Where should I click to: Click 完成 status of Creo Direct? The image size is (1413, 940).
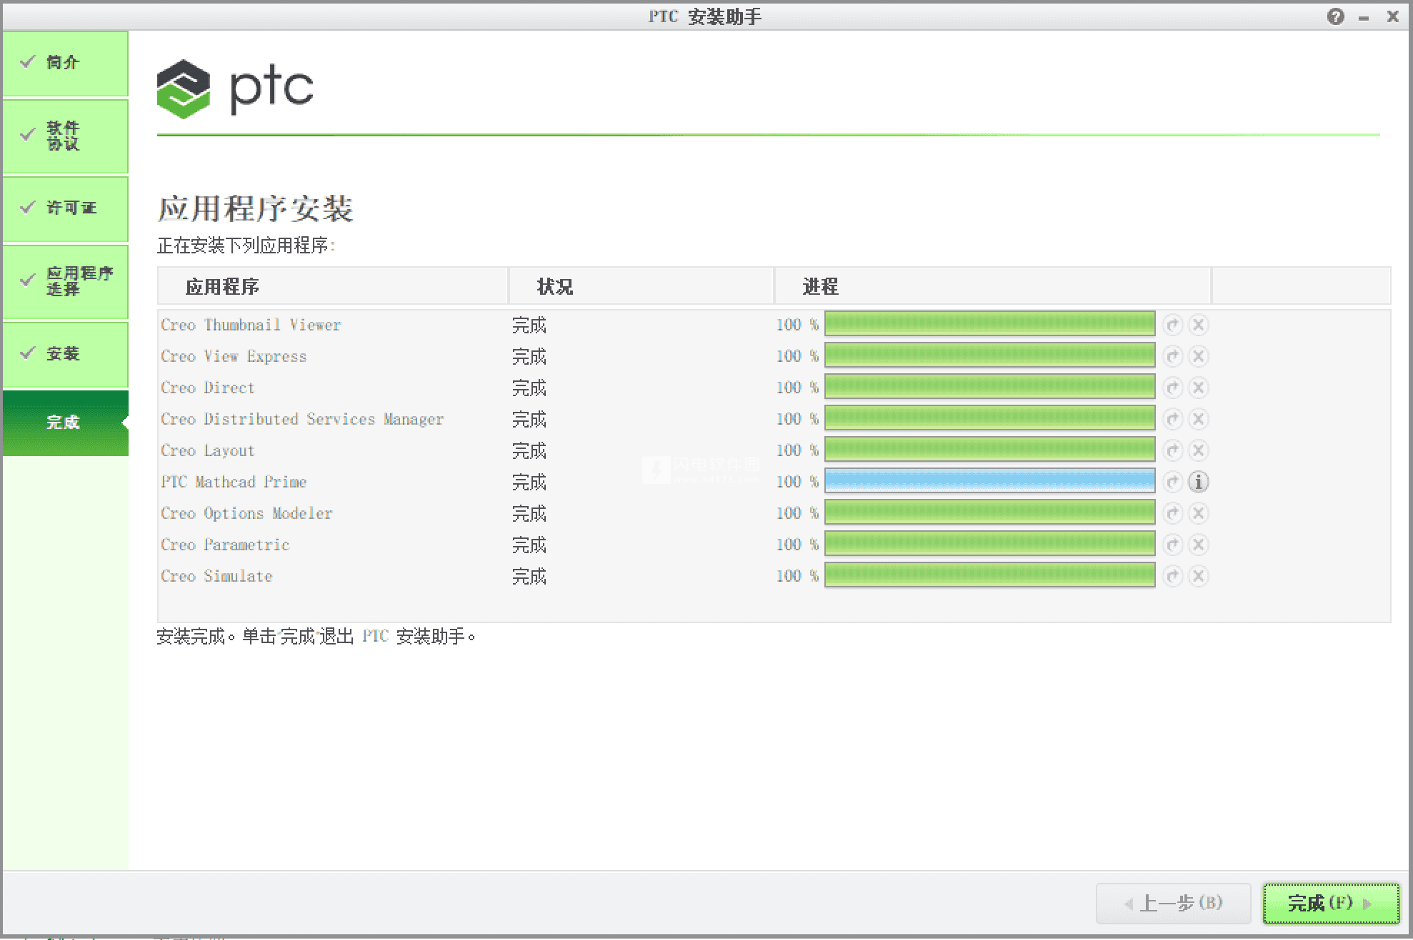[529, 388]
